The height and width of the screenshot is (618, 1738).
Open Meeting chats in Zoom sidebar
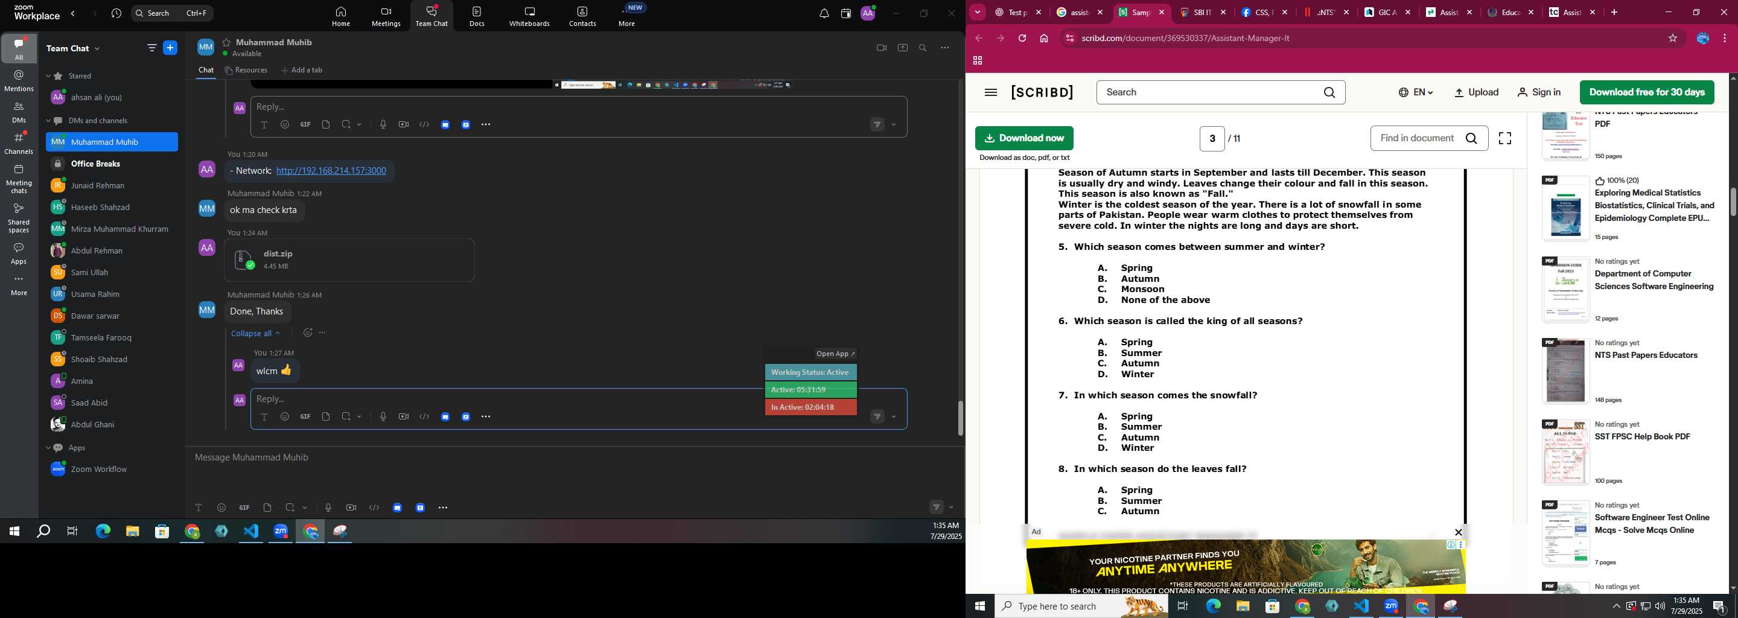pyautogui.click(x=19, y=179)
